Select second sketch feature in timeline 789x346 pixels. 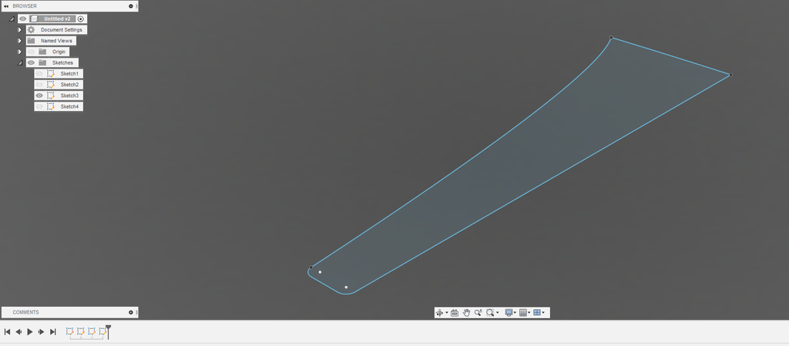point(81,331)
